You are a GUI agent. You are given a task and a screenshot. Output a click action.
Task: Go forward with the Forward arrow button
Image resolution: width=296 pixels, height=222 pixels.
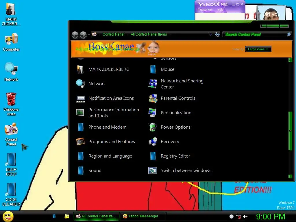(x=83, y=35)
